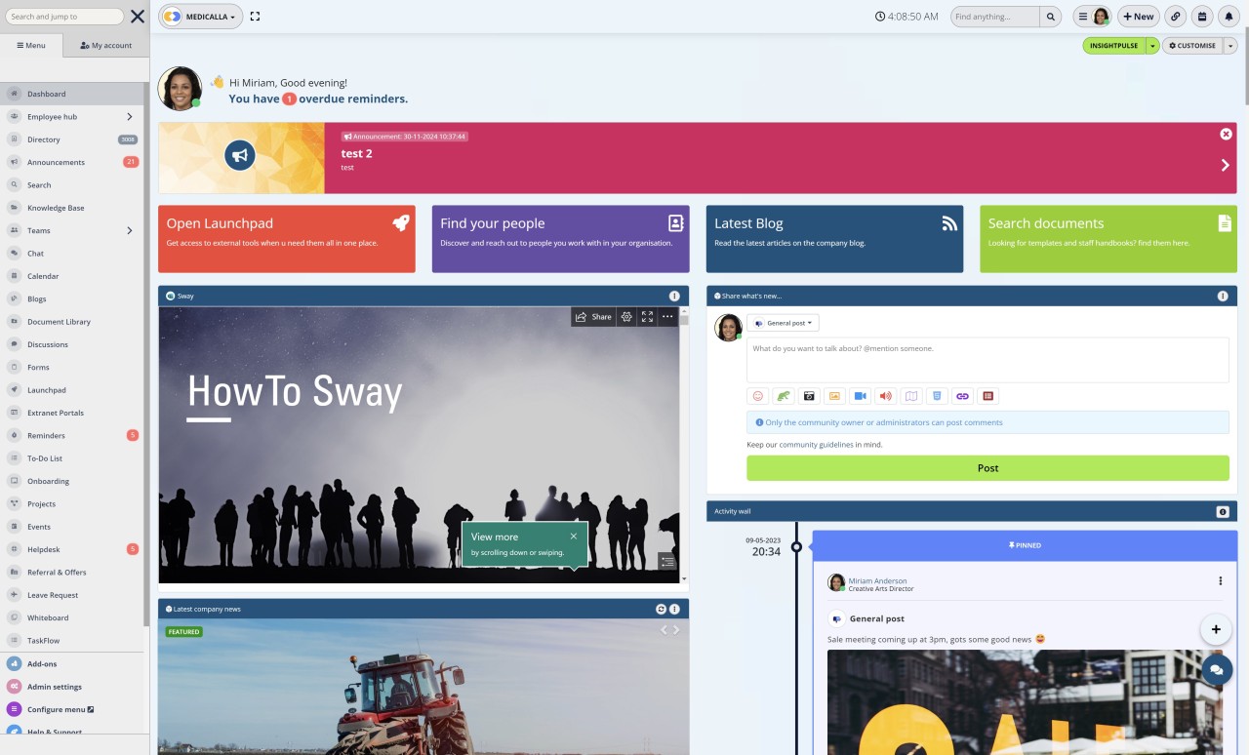Insert an image into the post
Image resolution: width=1249 pixels, height=755 pixels.
[834, 395]
